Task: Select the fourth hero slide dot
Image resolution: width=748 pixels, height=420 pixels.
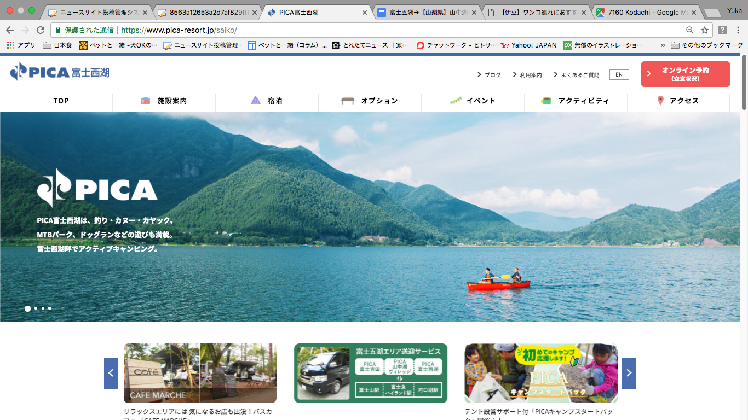Action: point(50,308)
